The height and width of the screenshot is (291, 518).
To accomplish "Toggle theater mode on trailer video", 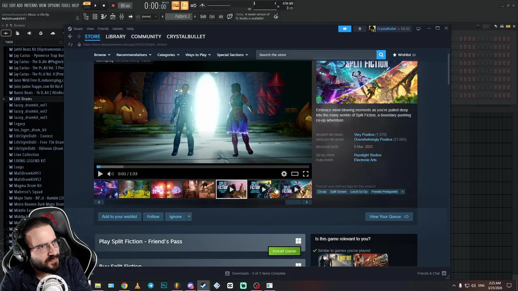I will [x=295, y=174].
